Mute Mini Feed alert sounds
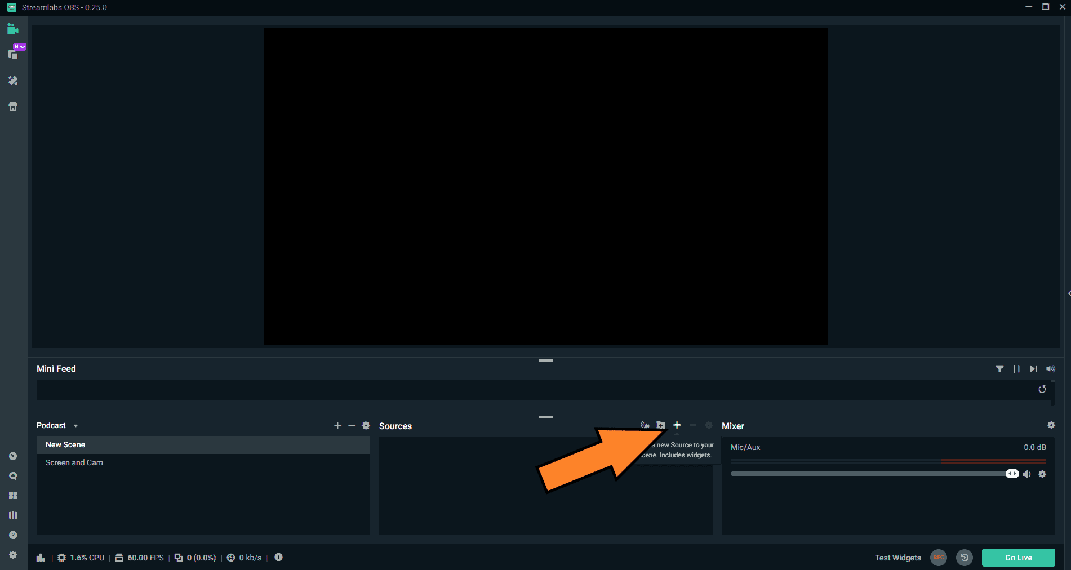The image size is (1071, 570). pyautogui.click(x=1050, y=369)
